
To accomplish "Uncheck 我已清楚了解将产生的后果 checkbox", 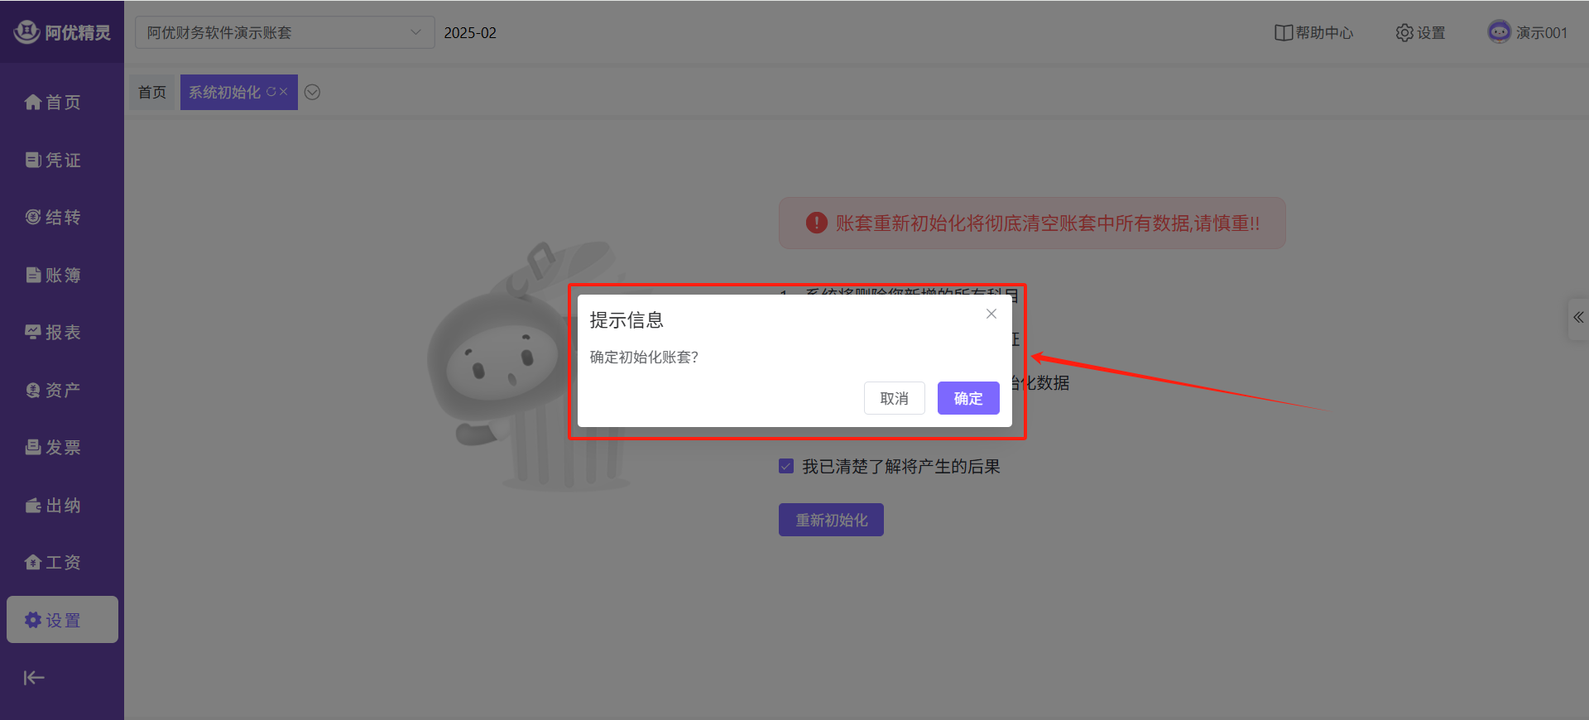I will pos(786,466).
